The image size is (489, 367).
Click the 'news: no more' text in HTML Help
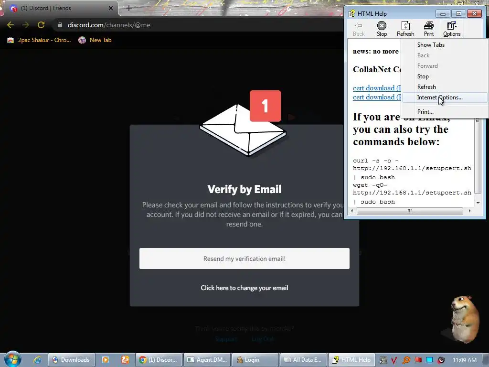[x=375, y=52]
